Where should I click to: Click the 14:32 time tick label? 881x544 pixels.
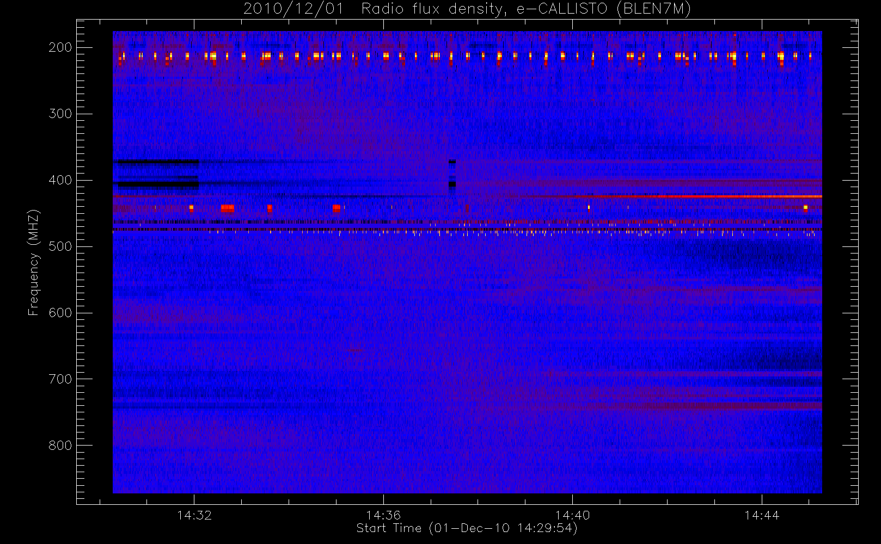pos(194,515)
